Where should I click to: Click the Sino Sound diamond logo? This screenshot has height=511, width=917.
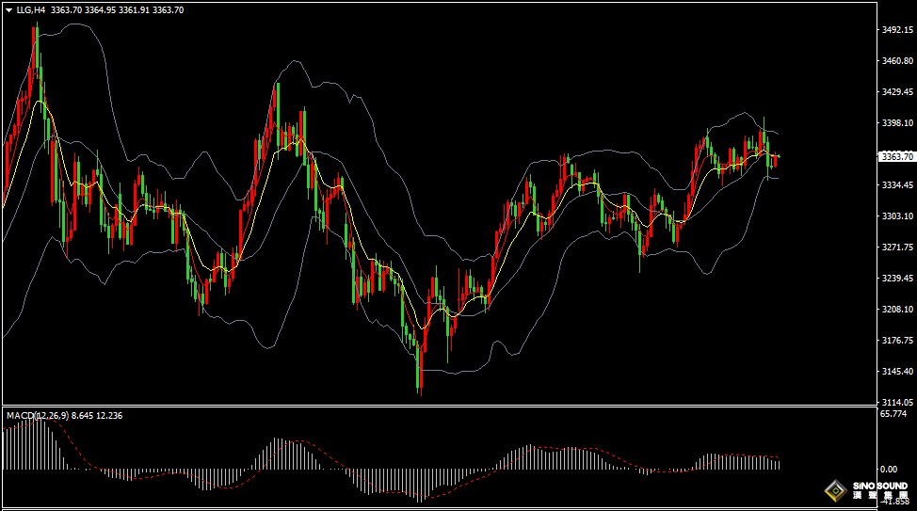pos(834,491)
